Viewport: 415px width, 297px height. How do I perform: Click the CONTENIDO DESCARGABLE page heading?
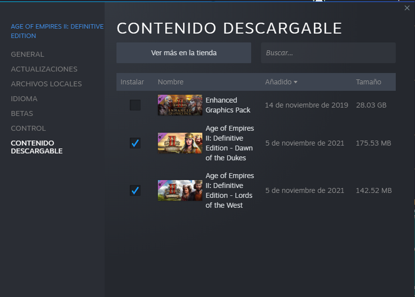229,28
